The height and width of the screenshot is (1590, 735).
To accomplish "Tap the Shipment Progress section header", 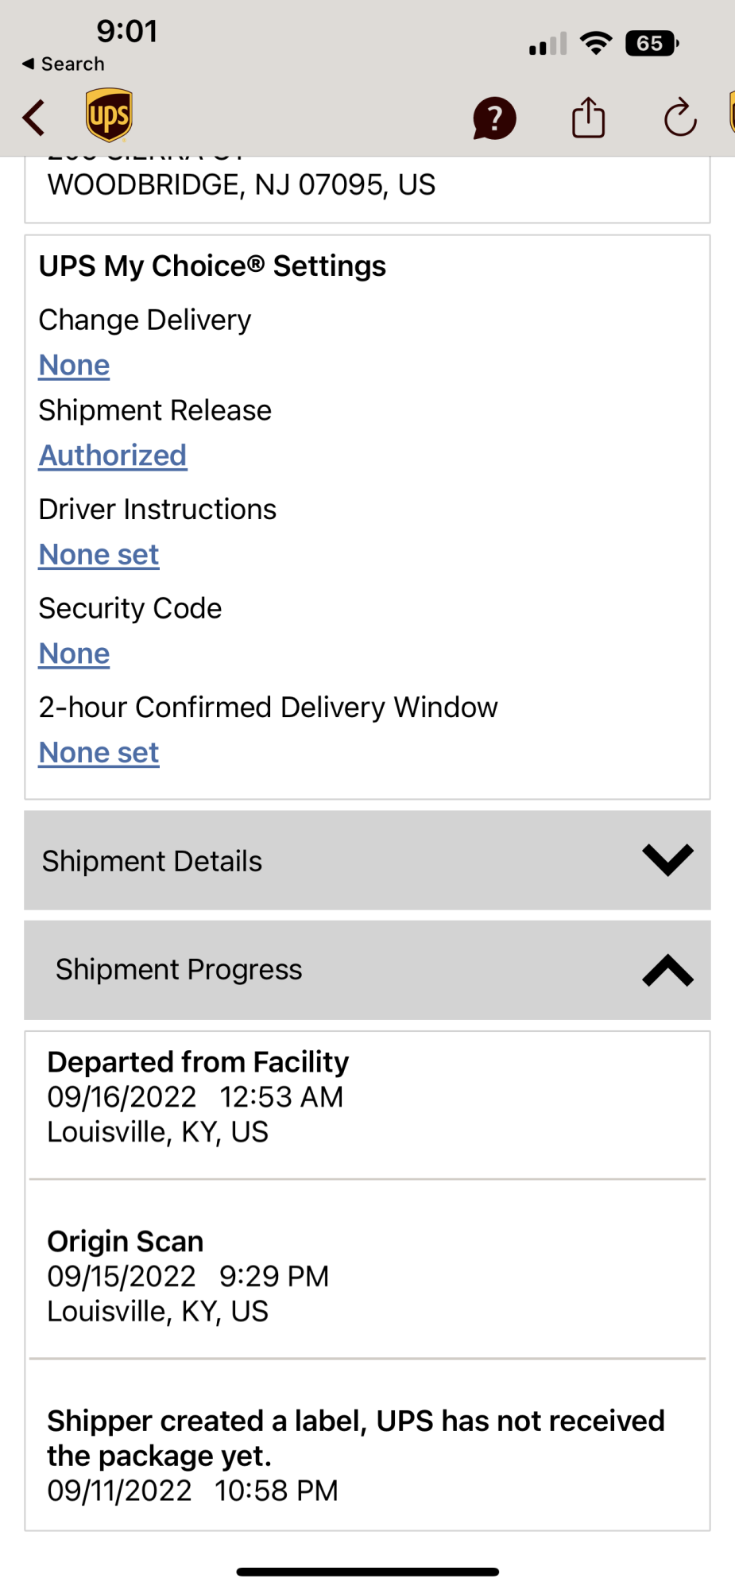I will 179,970.
